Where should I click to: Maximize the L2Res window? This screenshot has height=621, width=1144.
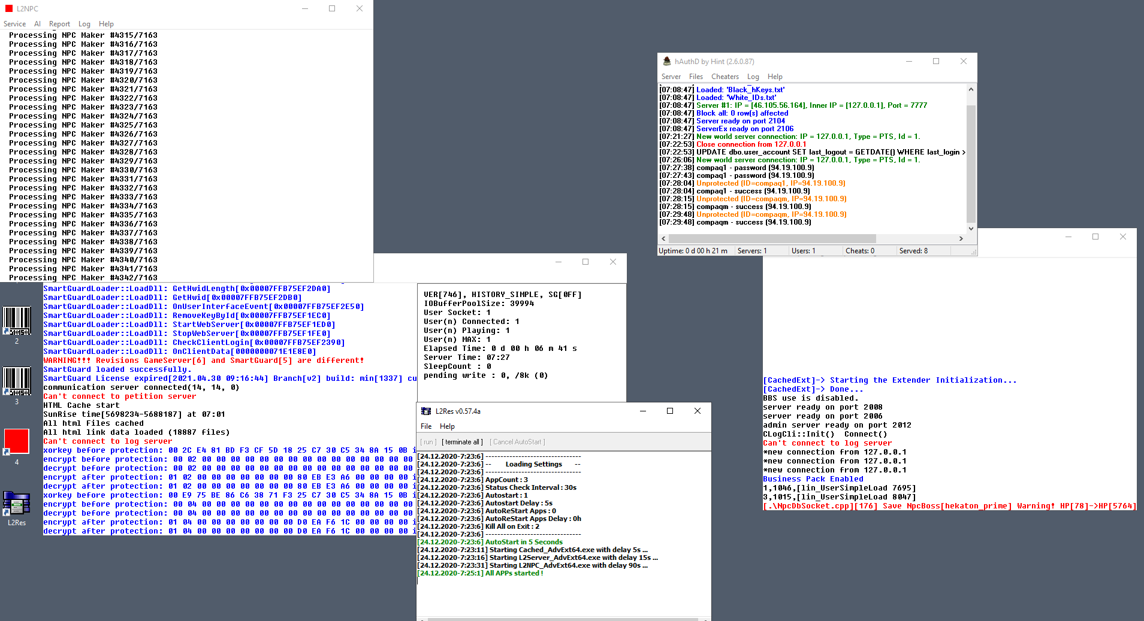[670, 411]
